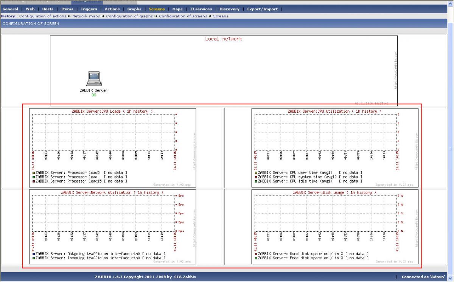Follow the Configuration of graphs history link
Image resolution: width=454 pixels, height=282 pixels.
pyautogui.click(x=129, y=16)
